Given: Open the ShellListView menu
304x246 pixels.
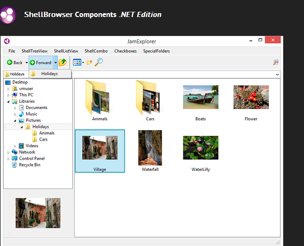Looking at the screenshot, I should 66,51.
